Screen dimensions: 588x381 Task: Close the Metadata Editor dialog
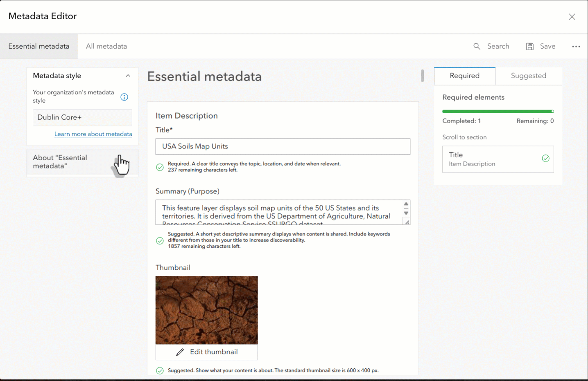(572, 17)
